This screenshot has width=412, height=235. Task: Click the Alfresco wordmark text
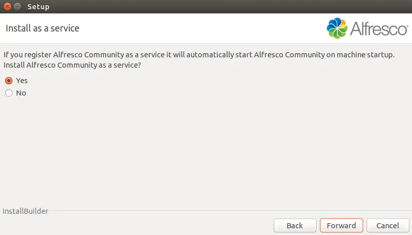[x=378, y=28]
